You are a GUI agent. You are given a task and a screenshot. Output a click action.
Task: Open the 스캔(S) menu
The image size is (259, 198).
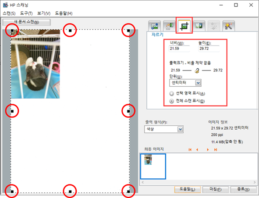pyautogui.click(x=9, y=14)
